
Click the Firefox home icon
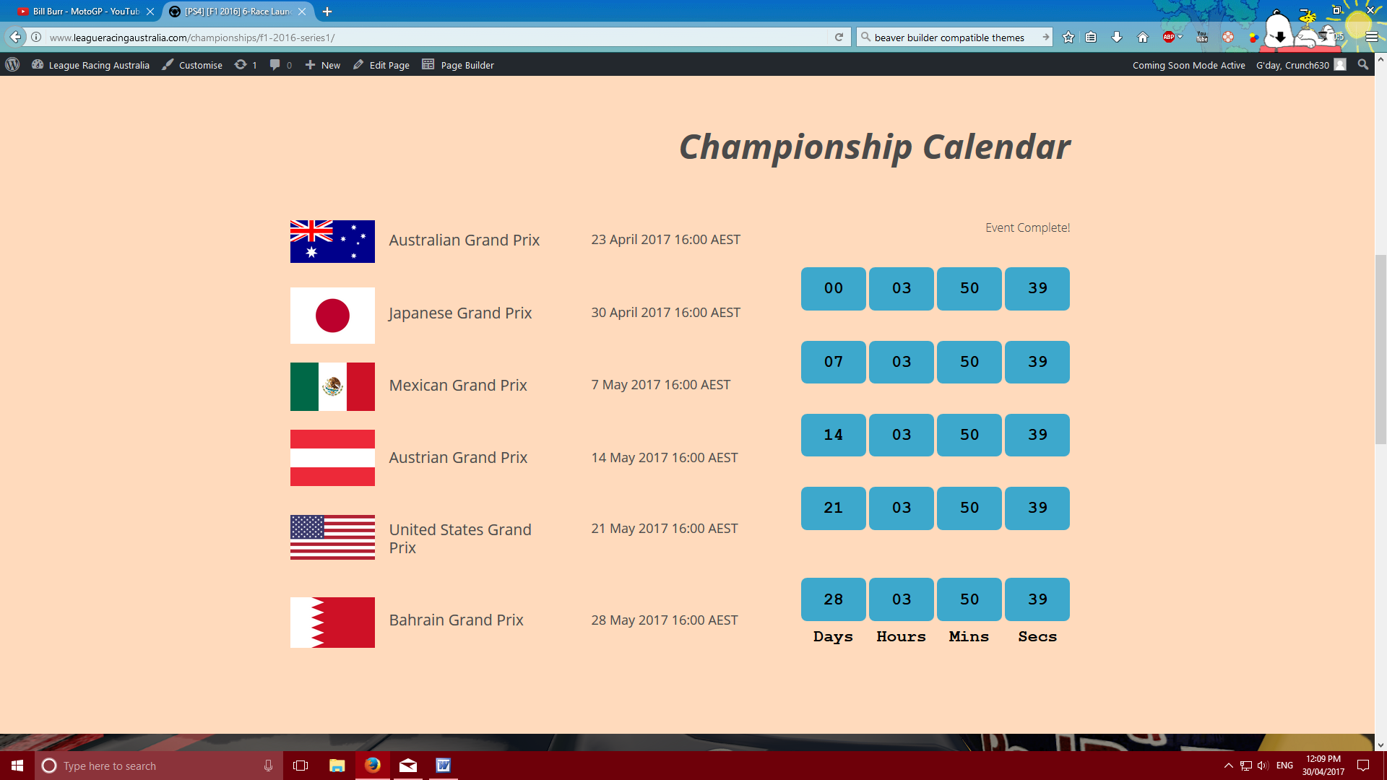[1143, 38]
